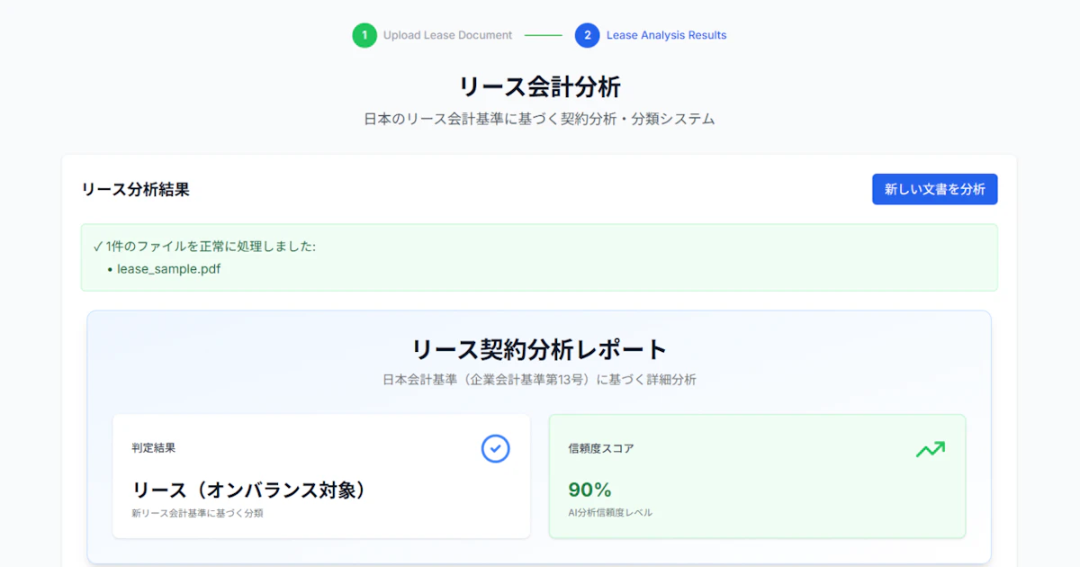Click the 90% confidence score value

[589, 490]
